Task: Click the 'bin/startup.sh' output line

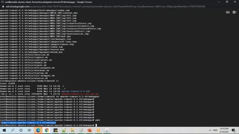Action: tap(24, 73)
